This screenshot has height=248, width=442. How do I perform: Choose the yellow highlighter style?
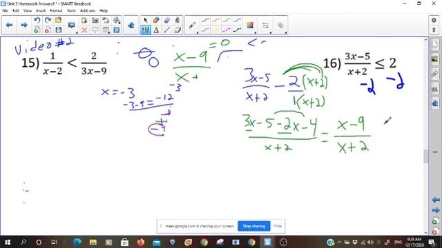pyautogui.click(x=216, y=30)
